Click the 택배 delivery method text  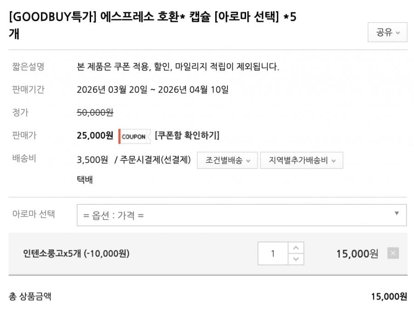[85, 180]
